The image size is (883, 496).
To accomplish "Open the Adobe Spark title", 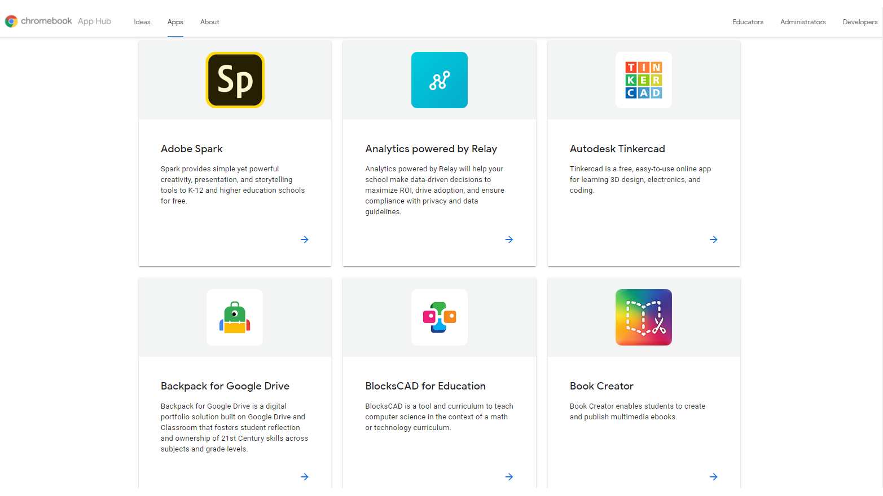I will [192, 149].
